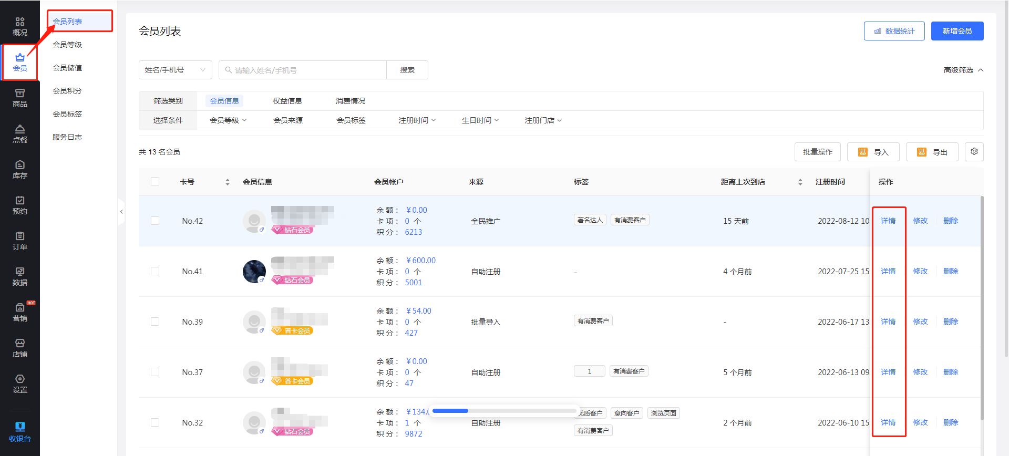Open 会员积分 in the submenu
This screenshot has width=1009, height=456.
point(67,91)
